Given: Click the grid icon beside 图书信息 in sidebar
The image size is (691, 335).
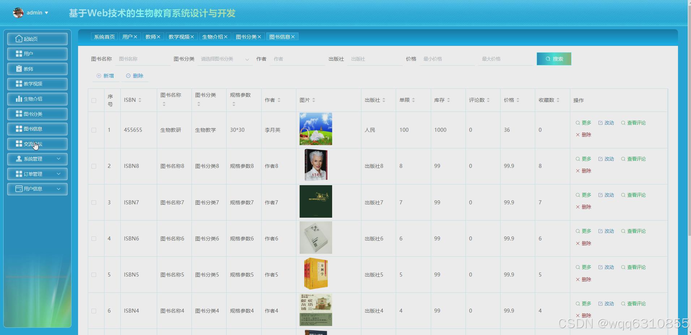Looking at the screenshot, I should [x=19, y=129].
